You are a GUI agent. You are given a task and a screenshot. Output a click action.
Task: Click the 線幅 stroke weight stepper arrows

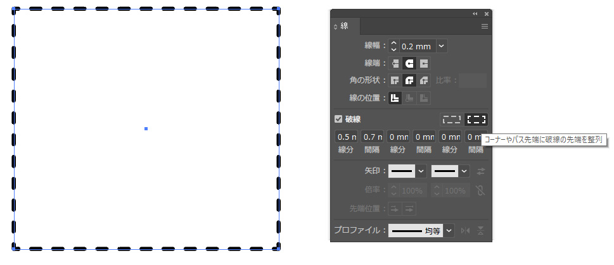(394, 46)
